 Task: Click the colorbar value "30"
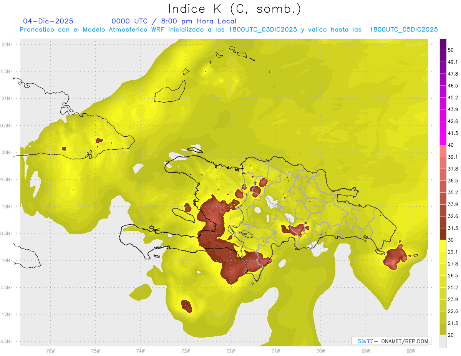[x=451, y=240]
